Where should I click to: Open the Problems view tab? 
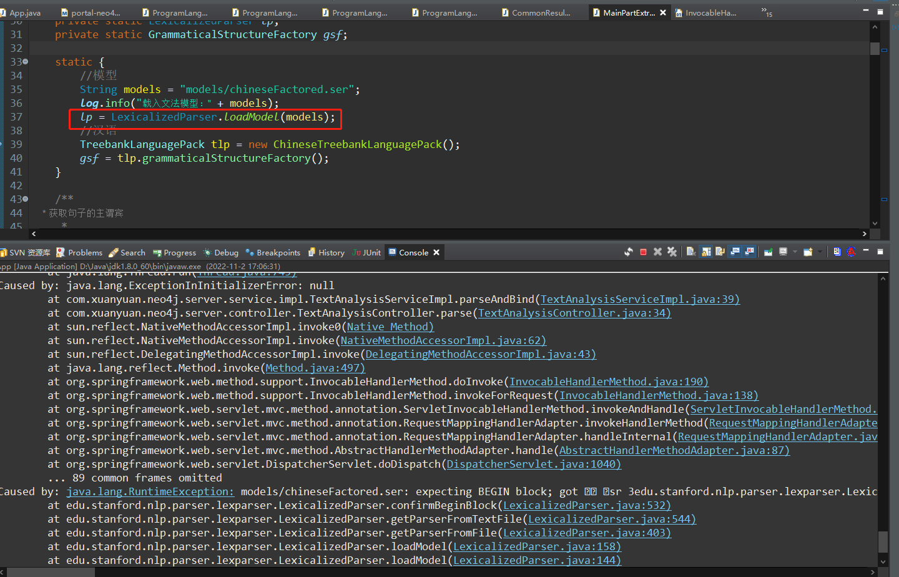[x=79, y=252]
